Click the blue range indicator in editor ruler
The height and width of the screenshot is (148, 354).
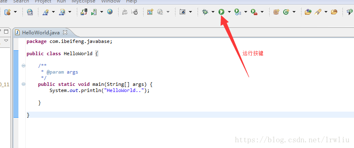pyautogui.click(x=16, y=84)
